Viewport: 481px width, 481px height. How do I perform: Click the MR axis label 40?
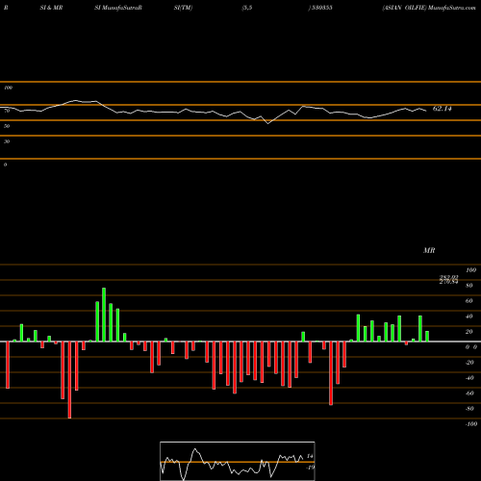tap(469, 316)
